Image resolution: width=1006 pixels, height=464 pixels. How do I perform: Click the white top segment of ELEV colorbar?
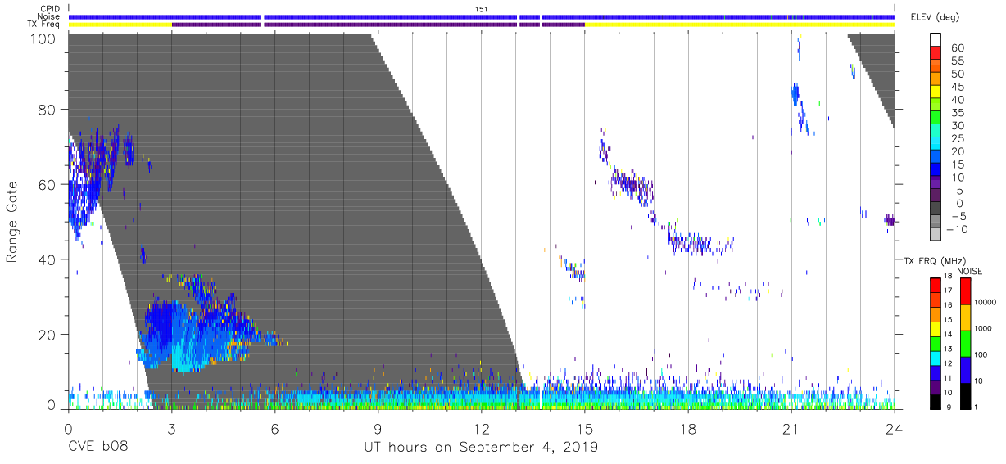936,38
